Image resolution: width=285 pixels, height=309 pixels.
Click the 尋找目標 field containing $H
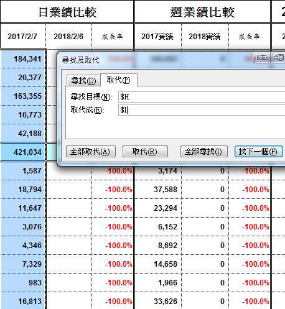(202, 97)
